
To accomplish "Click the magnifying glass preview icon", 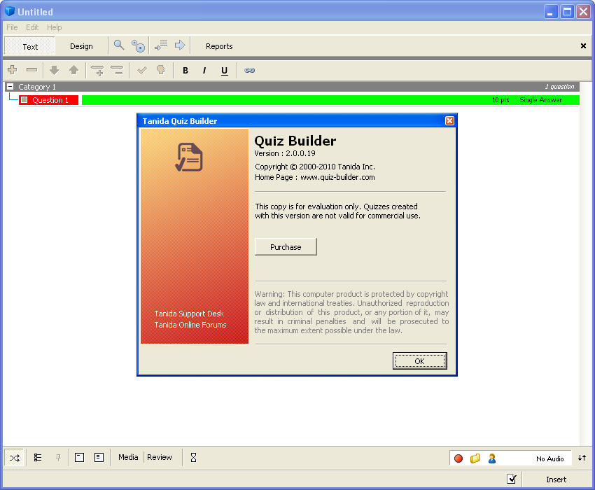I will [x=119, y=45].
